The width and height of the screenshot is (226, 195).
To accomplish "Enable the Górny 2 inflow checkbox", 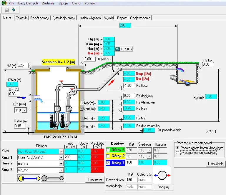I will click(108, 156).
